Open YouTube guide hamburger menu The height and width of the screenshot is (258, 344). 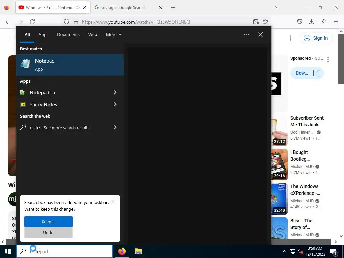coord(12,38)
